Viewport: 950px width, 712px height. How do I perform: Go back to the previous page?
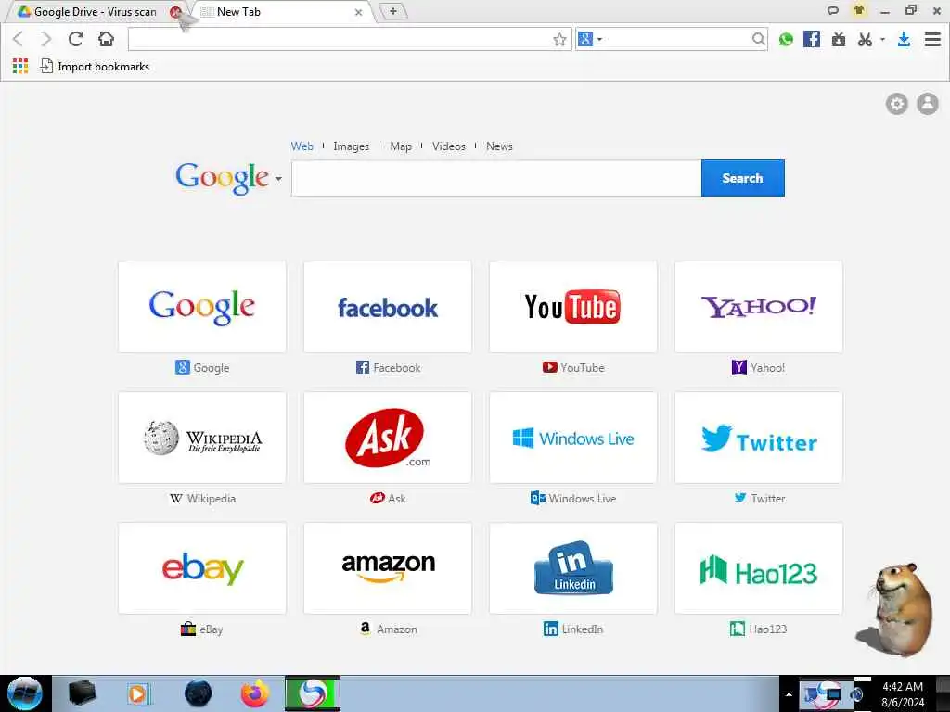click(x=19, y=39)
